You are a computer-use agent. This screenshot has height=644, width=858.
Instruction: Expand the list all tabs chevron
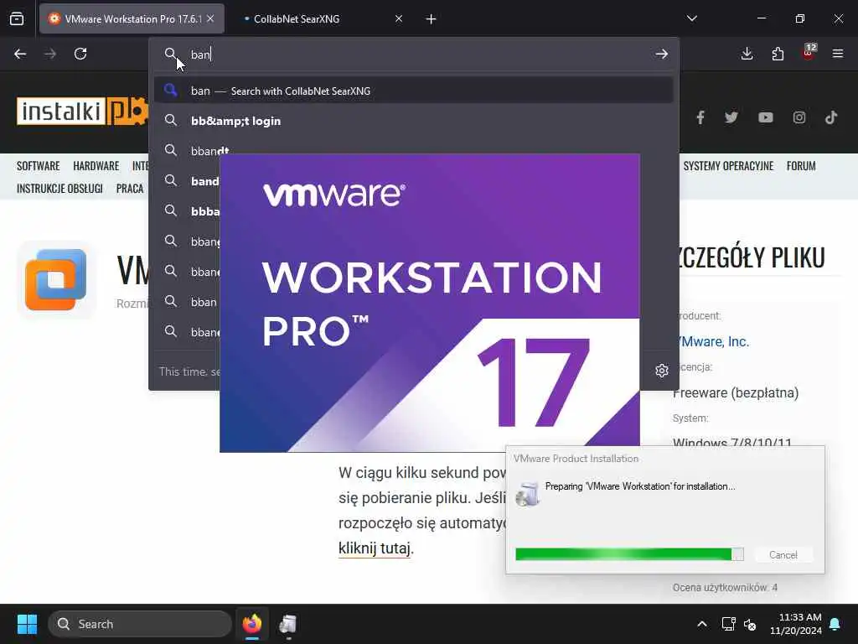pos(691,18)
